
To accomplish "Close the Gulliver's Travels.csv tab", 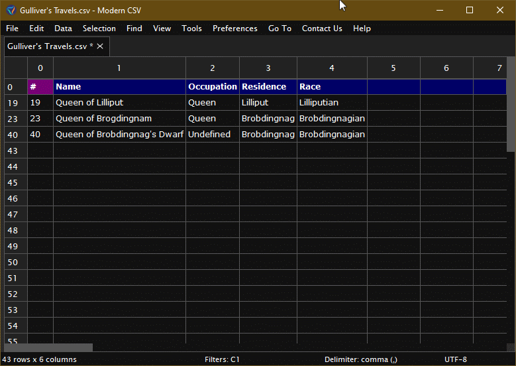I will 100,46.
